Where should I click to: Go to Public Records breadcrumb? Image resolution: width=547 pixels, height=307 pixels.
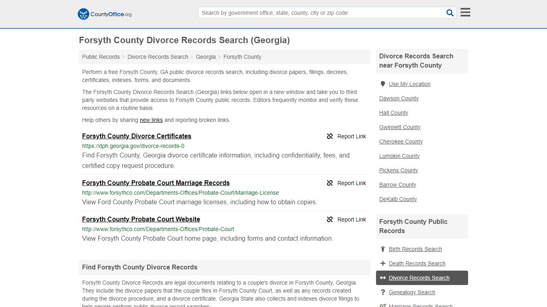pyautogui.click(x=101, y=57)
